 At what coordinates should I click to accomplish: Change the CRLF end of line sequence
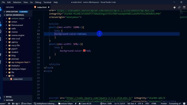[147, 104]
